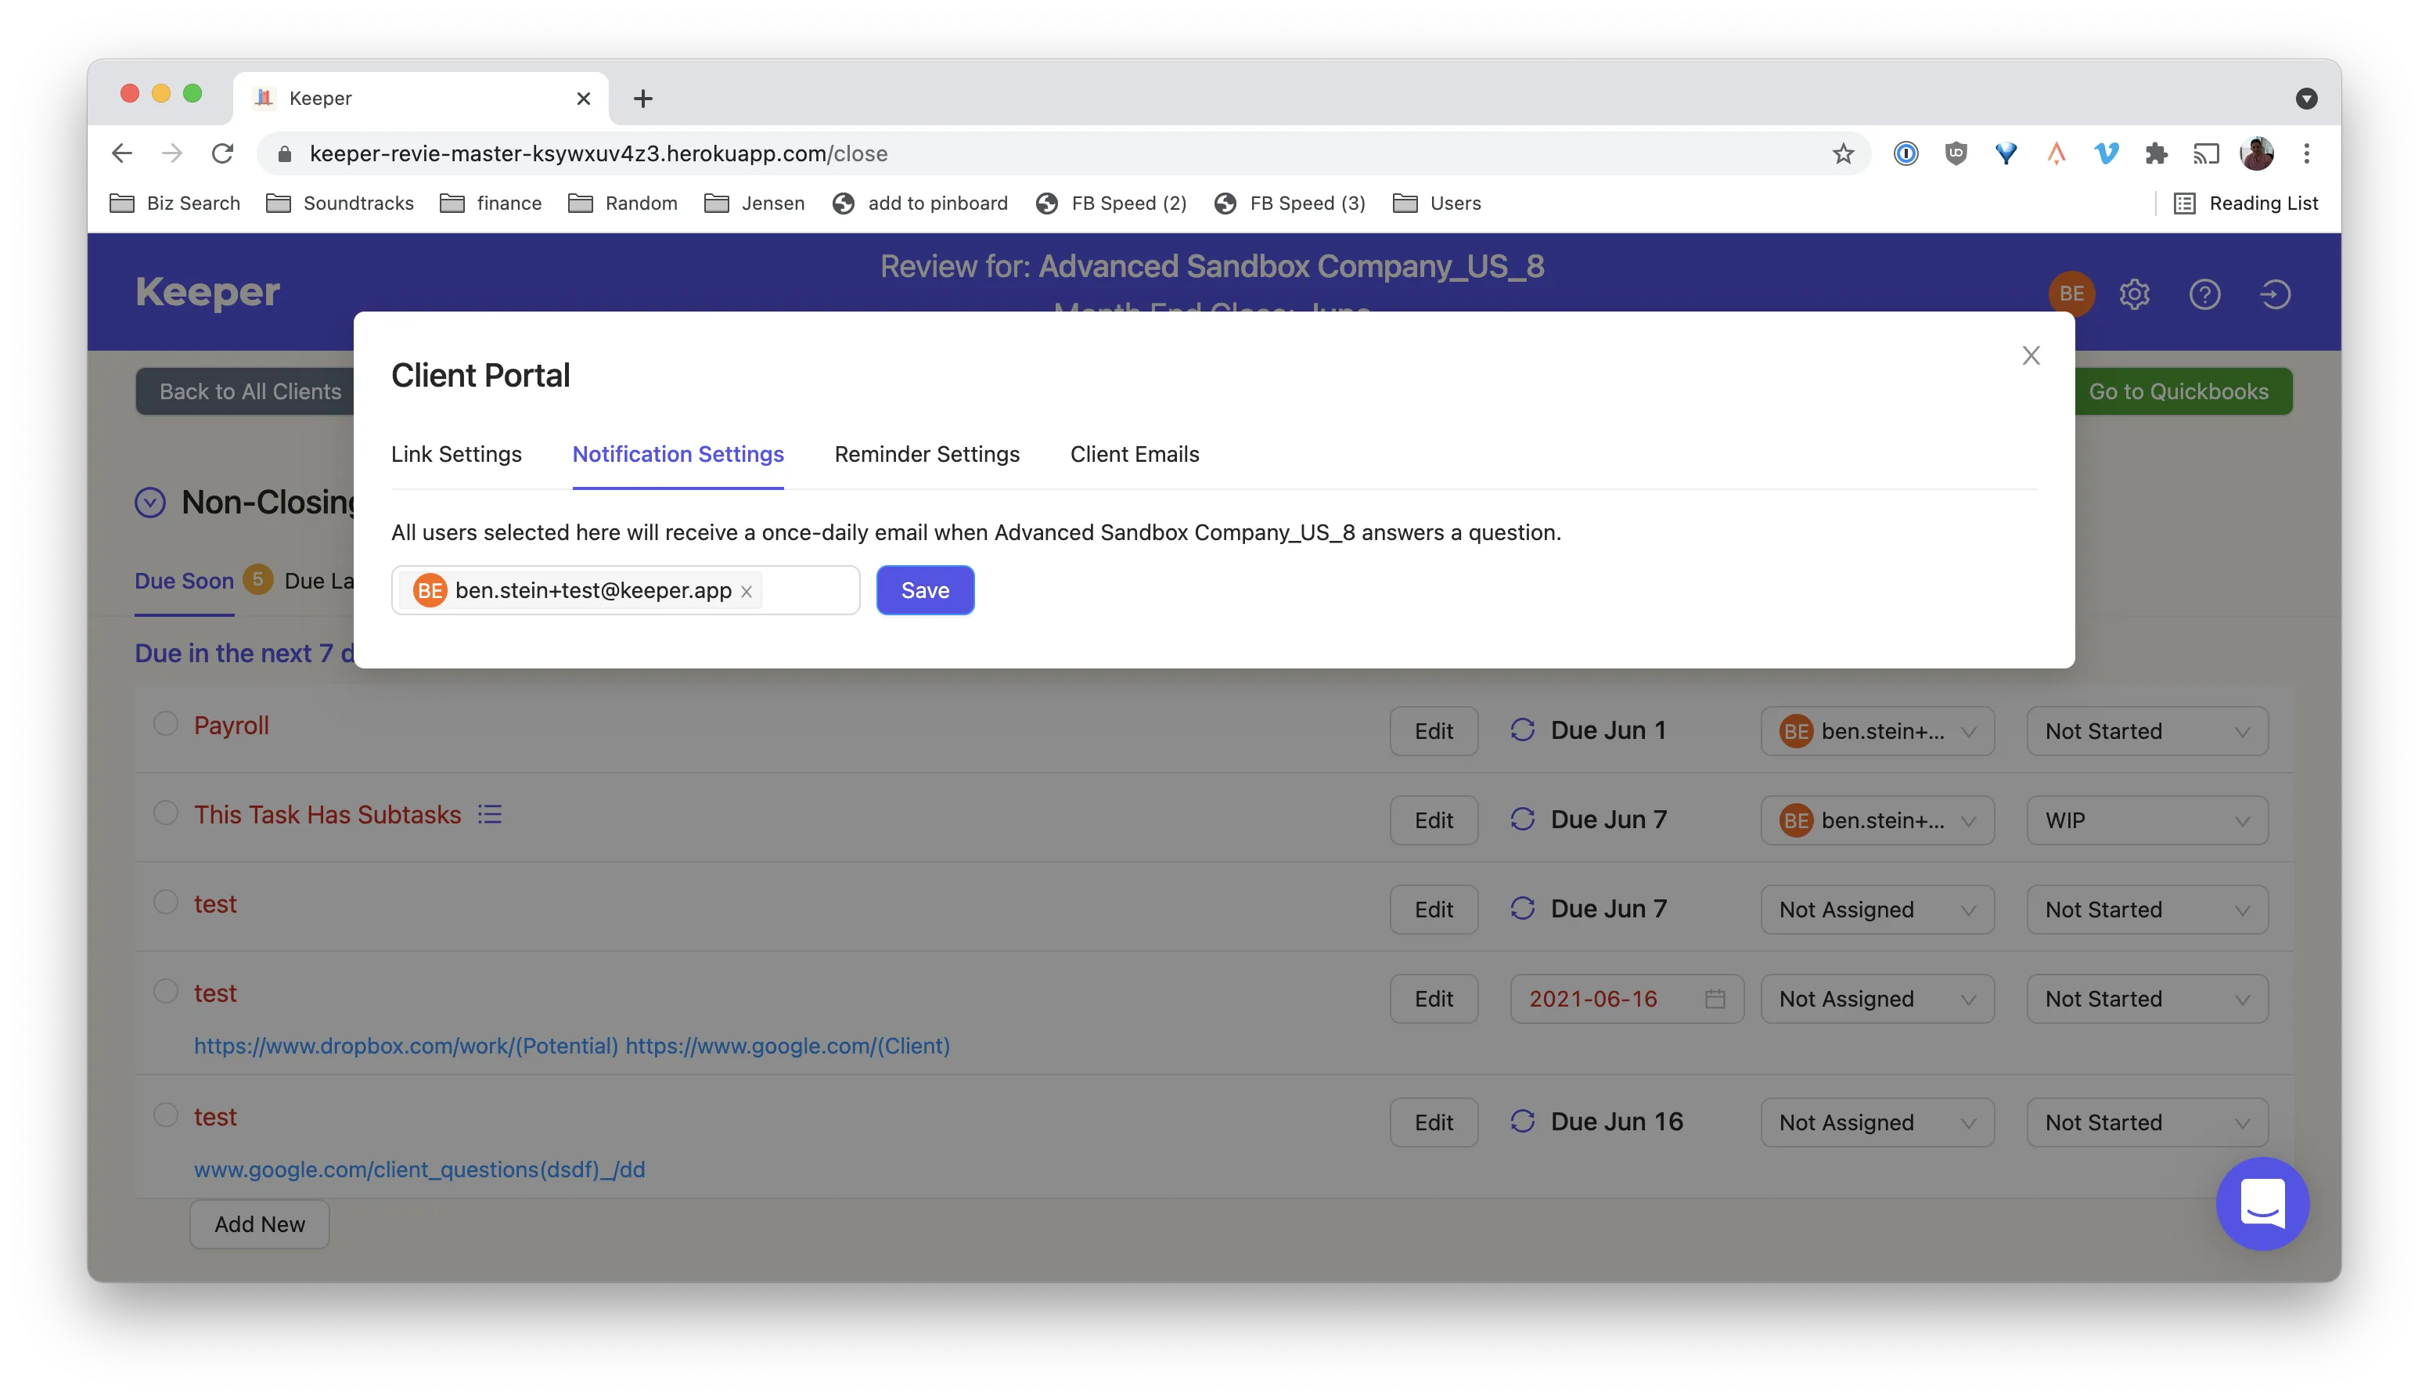The width and height of the screenshot is (2429, 1398).
Task: Open the BE user avatar in header
Action: [2071, 294]
